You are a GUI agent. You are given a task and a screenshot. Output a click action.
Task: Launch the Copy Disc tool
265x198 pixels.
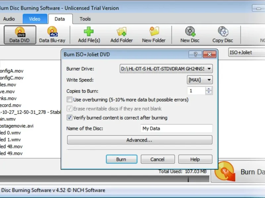223,35
